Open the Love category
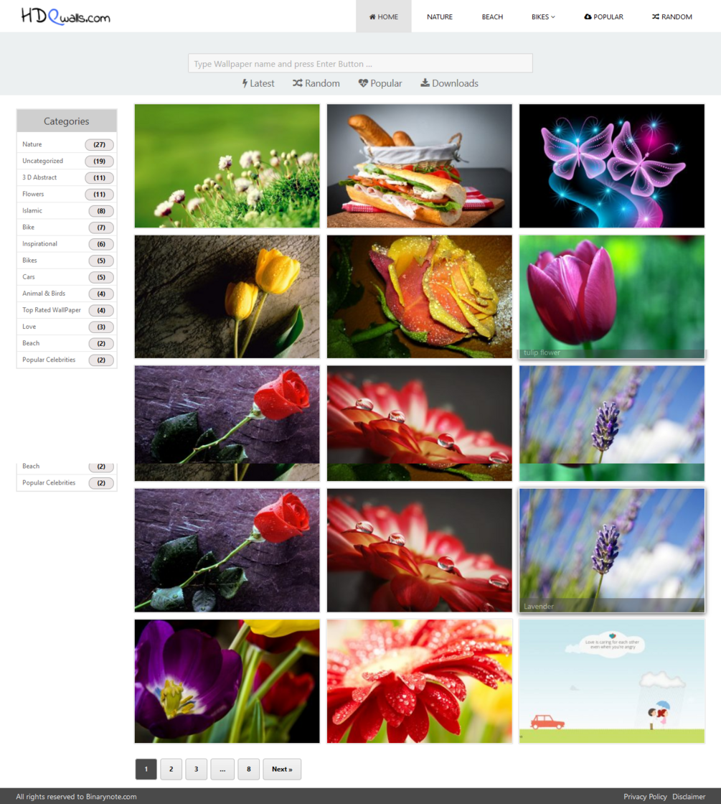The height and width of the screenshot is (804, 721). click(29, 327)
